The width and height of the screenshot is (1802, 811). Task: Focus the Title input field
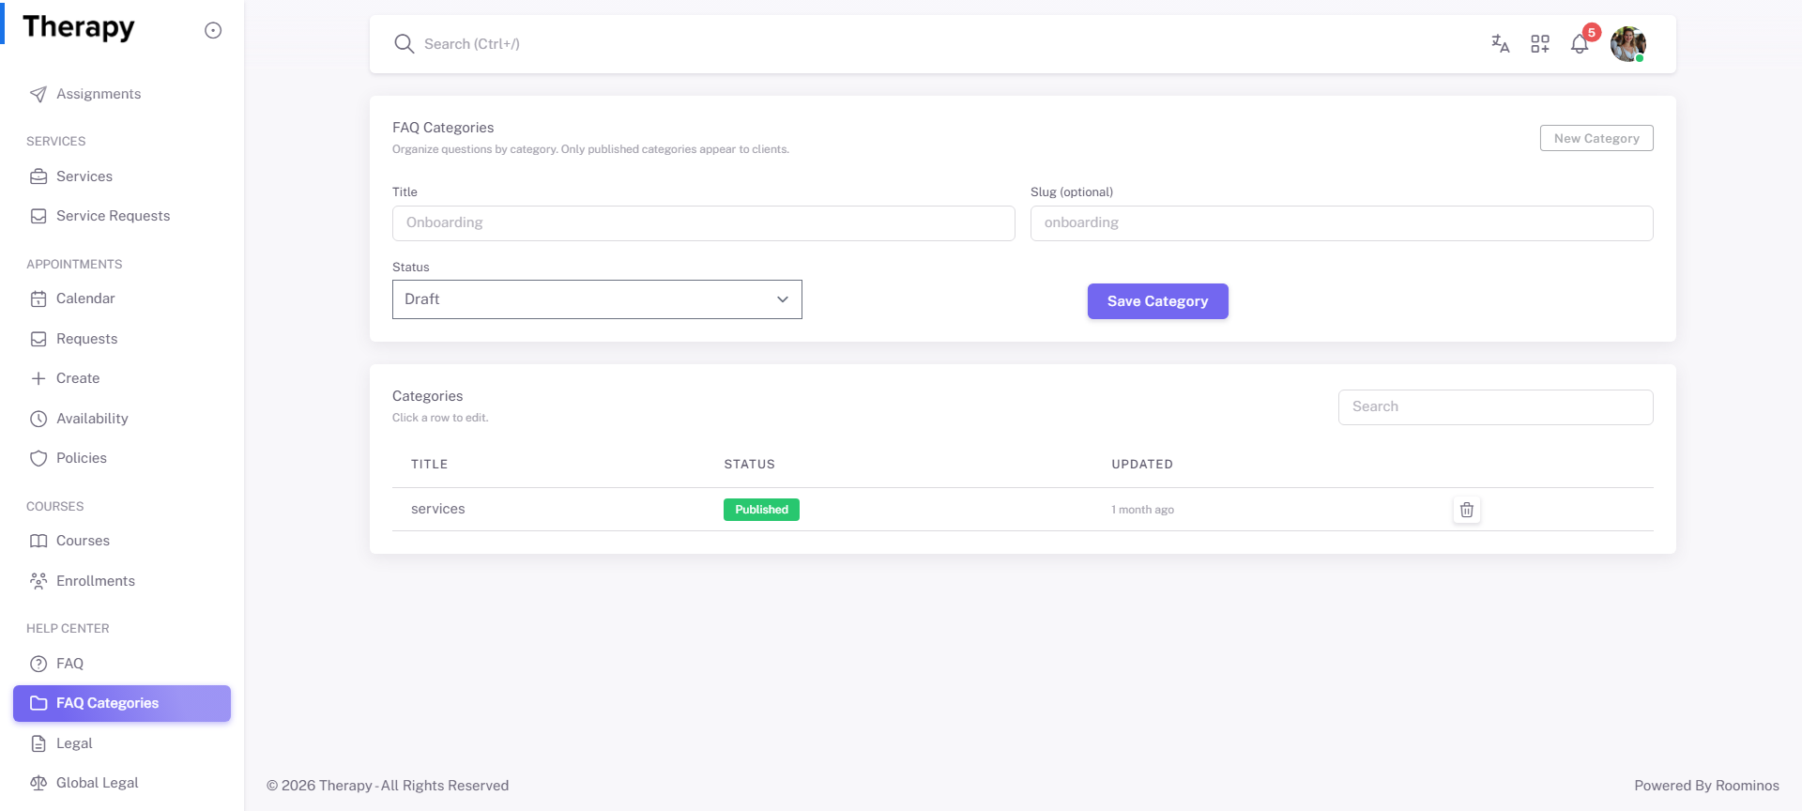[x=704, y=223]
